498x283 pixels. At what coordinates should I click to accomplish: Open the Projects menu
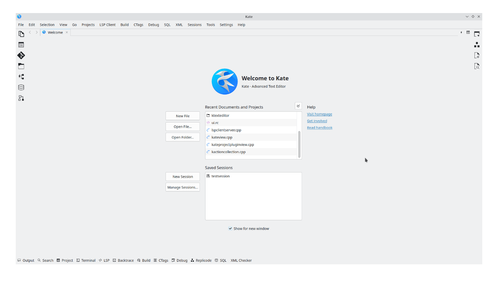pyautogui.click(x=88, y=25)
